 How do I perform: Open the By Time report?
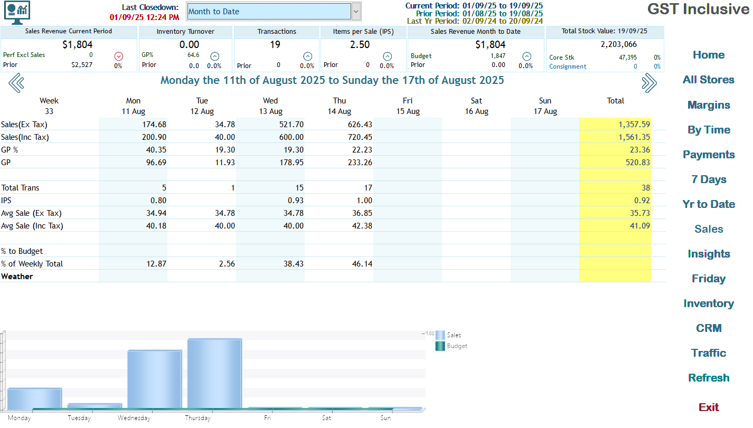point(708,130)
